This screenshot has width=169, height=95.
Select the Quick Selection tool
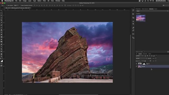[1, 18]
